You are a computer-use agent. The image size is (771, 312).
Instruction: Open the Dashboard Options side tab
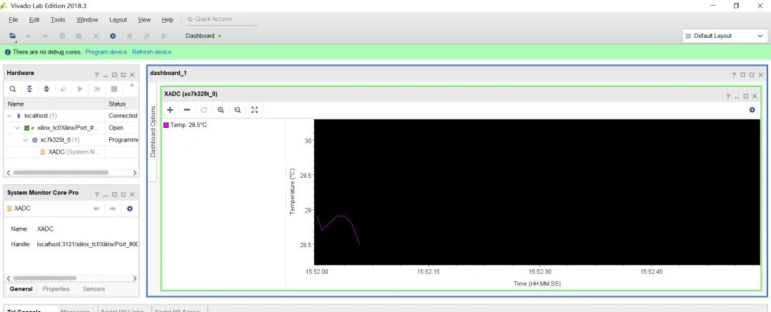[153, 131]
